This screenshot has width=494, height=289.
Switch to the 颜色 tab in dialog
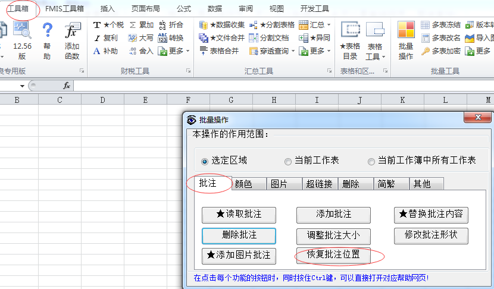click(x=244, y=184)
